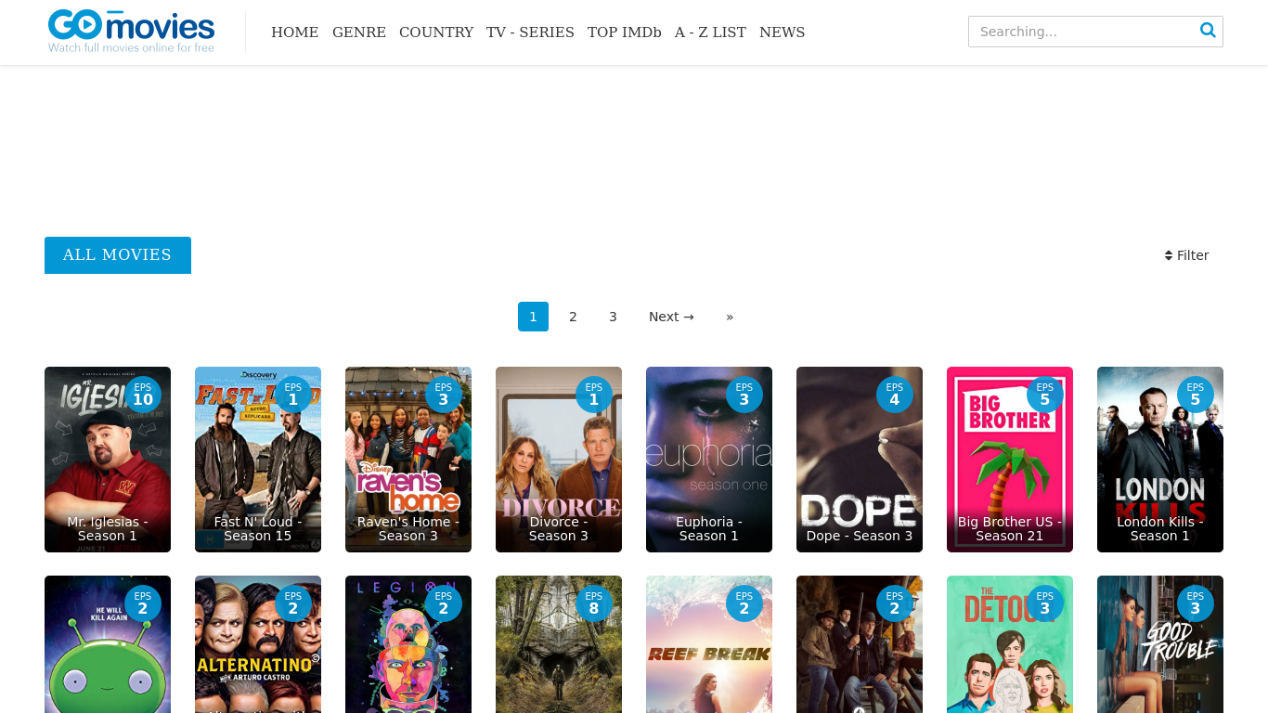The image size is (1268, 713).
Task: Open Fast N' Loud - Season 15 poster
Action: [258, 460]
